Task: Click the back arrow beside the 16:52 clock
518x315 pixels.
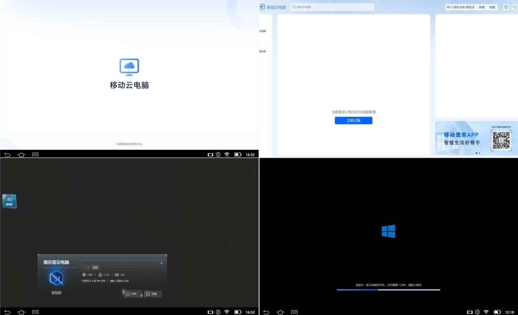Action: [7, 155]
